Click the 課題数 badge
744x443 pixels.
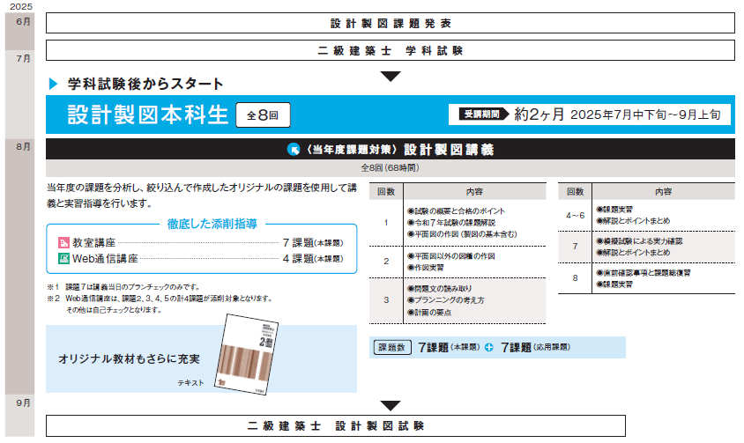tap(392, 348)
